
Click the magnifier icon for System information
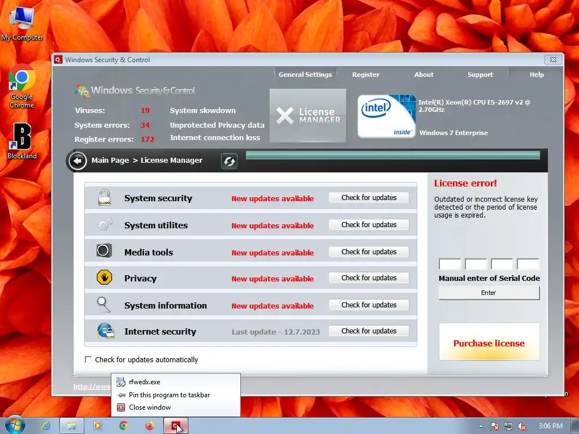[104, 305]
